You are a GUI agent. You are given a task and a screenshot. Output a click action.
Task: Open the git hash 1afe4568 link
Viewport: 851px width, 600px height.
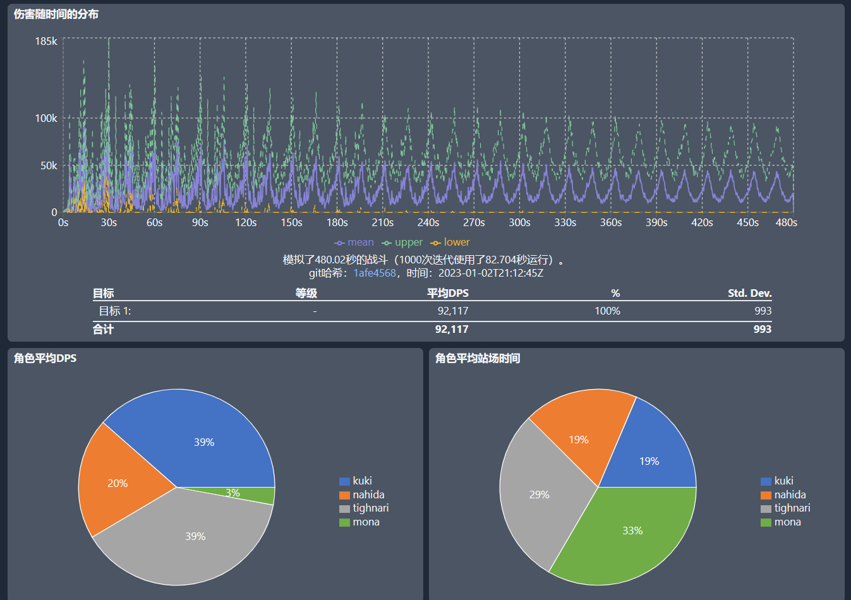(x=374, y=273)
